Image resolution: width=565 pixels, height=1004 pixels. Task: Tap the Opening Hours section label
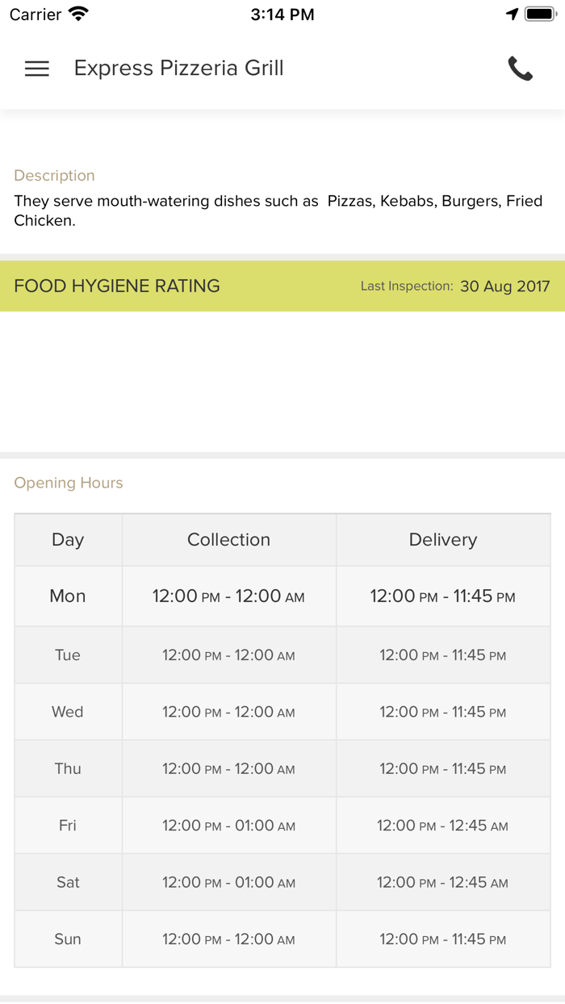pyautogui.click(x=69, y=483)
